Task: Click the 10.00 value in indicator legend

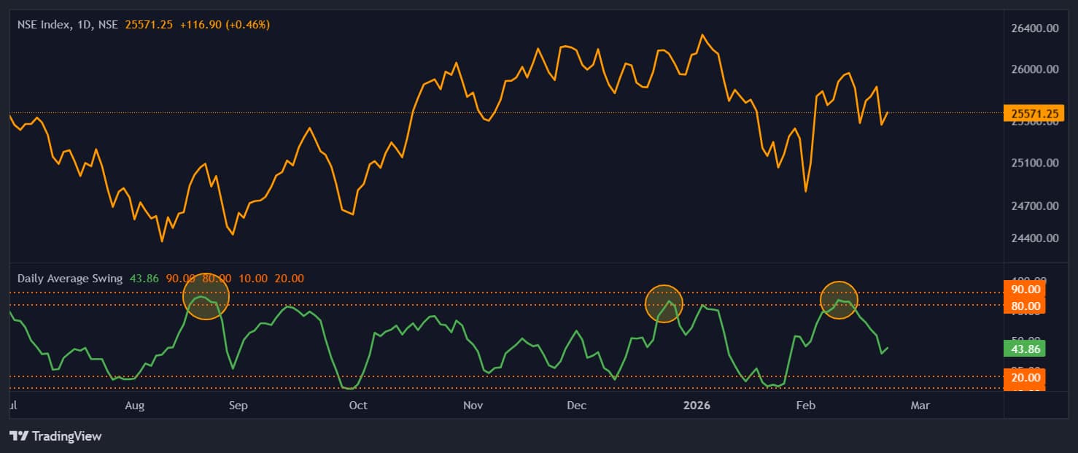Action: [x=253, y=278]
